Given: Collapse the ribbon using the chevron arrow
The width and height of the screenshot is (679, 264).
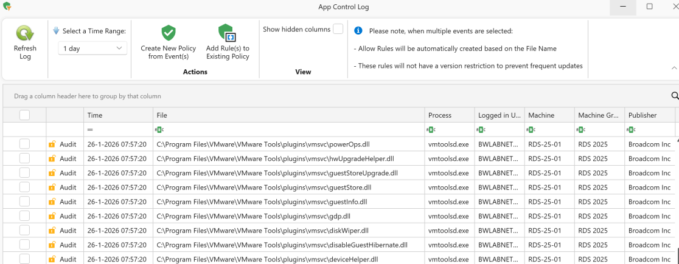Looking at the screenshot, I should [674, 68].
